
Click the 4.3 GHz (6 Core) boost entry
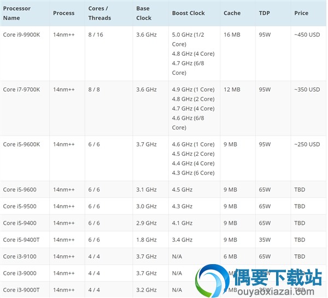pos(194,173)
